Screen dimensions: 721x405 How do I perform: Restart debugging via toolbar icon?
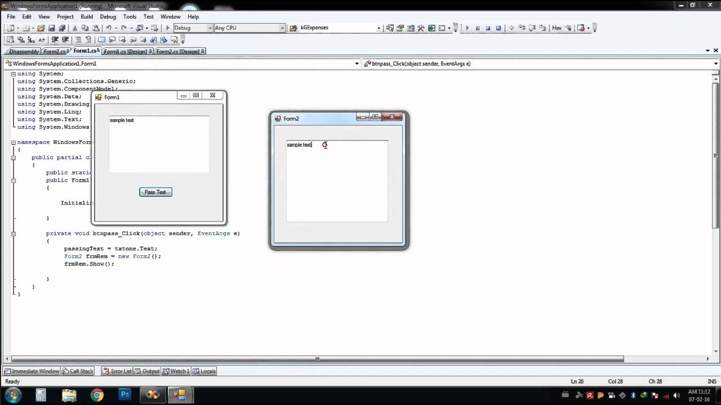point(499,28)
